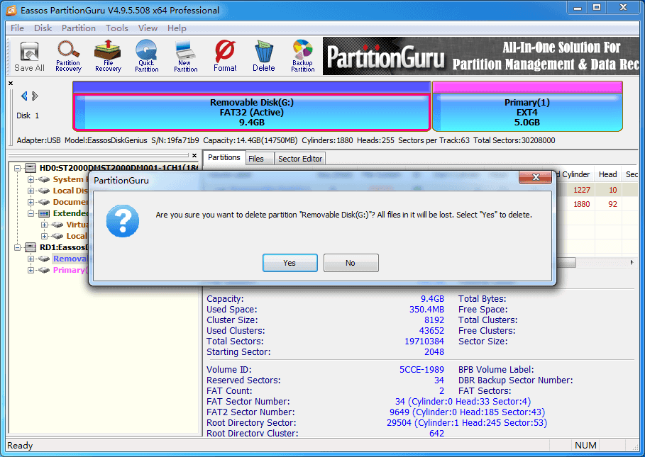645x457 pixels.
Task: Switch to the Files tab
Action: [x=260, y=159]
